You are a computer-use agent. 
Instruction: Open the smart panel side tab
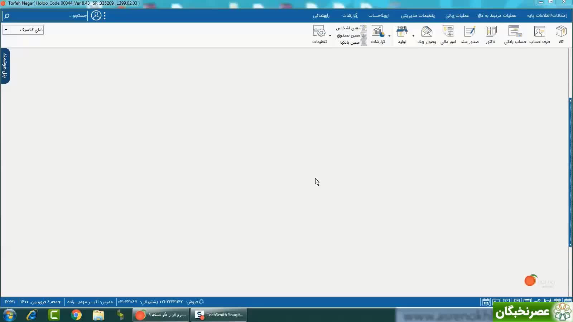(x=5, y=65)
